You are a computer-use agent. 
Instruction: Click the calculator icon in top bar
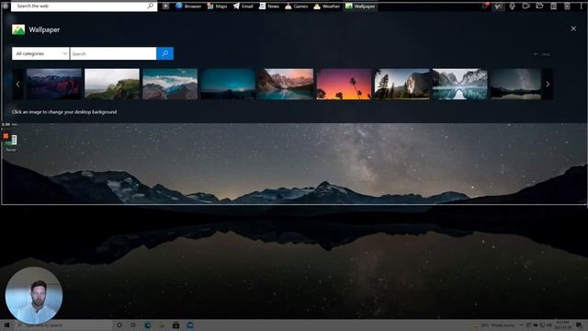click(x=567, y=6)
